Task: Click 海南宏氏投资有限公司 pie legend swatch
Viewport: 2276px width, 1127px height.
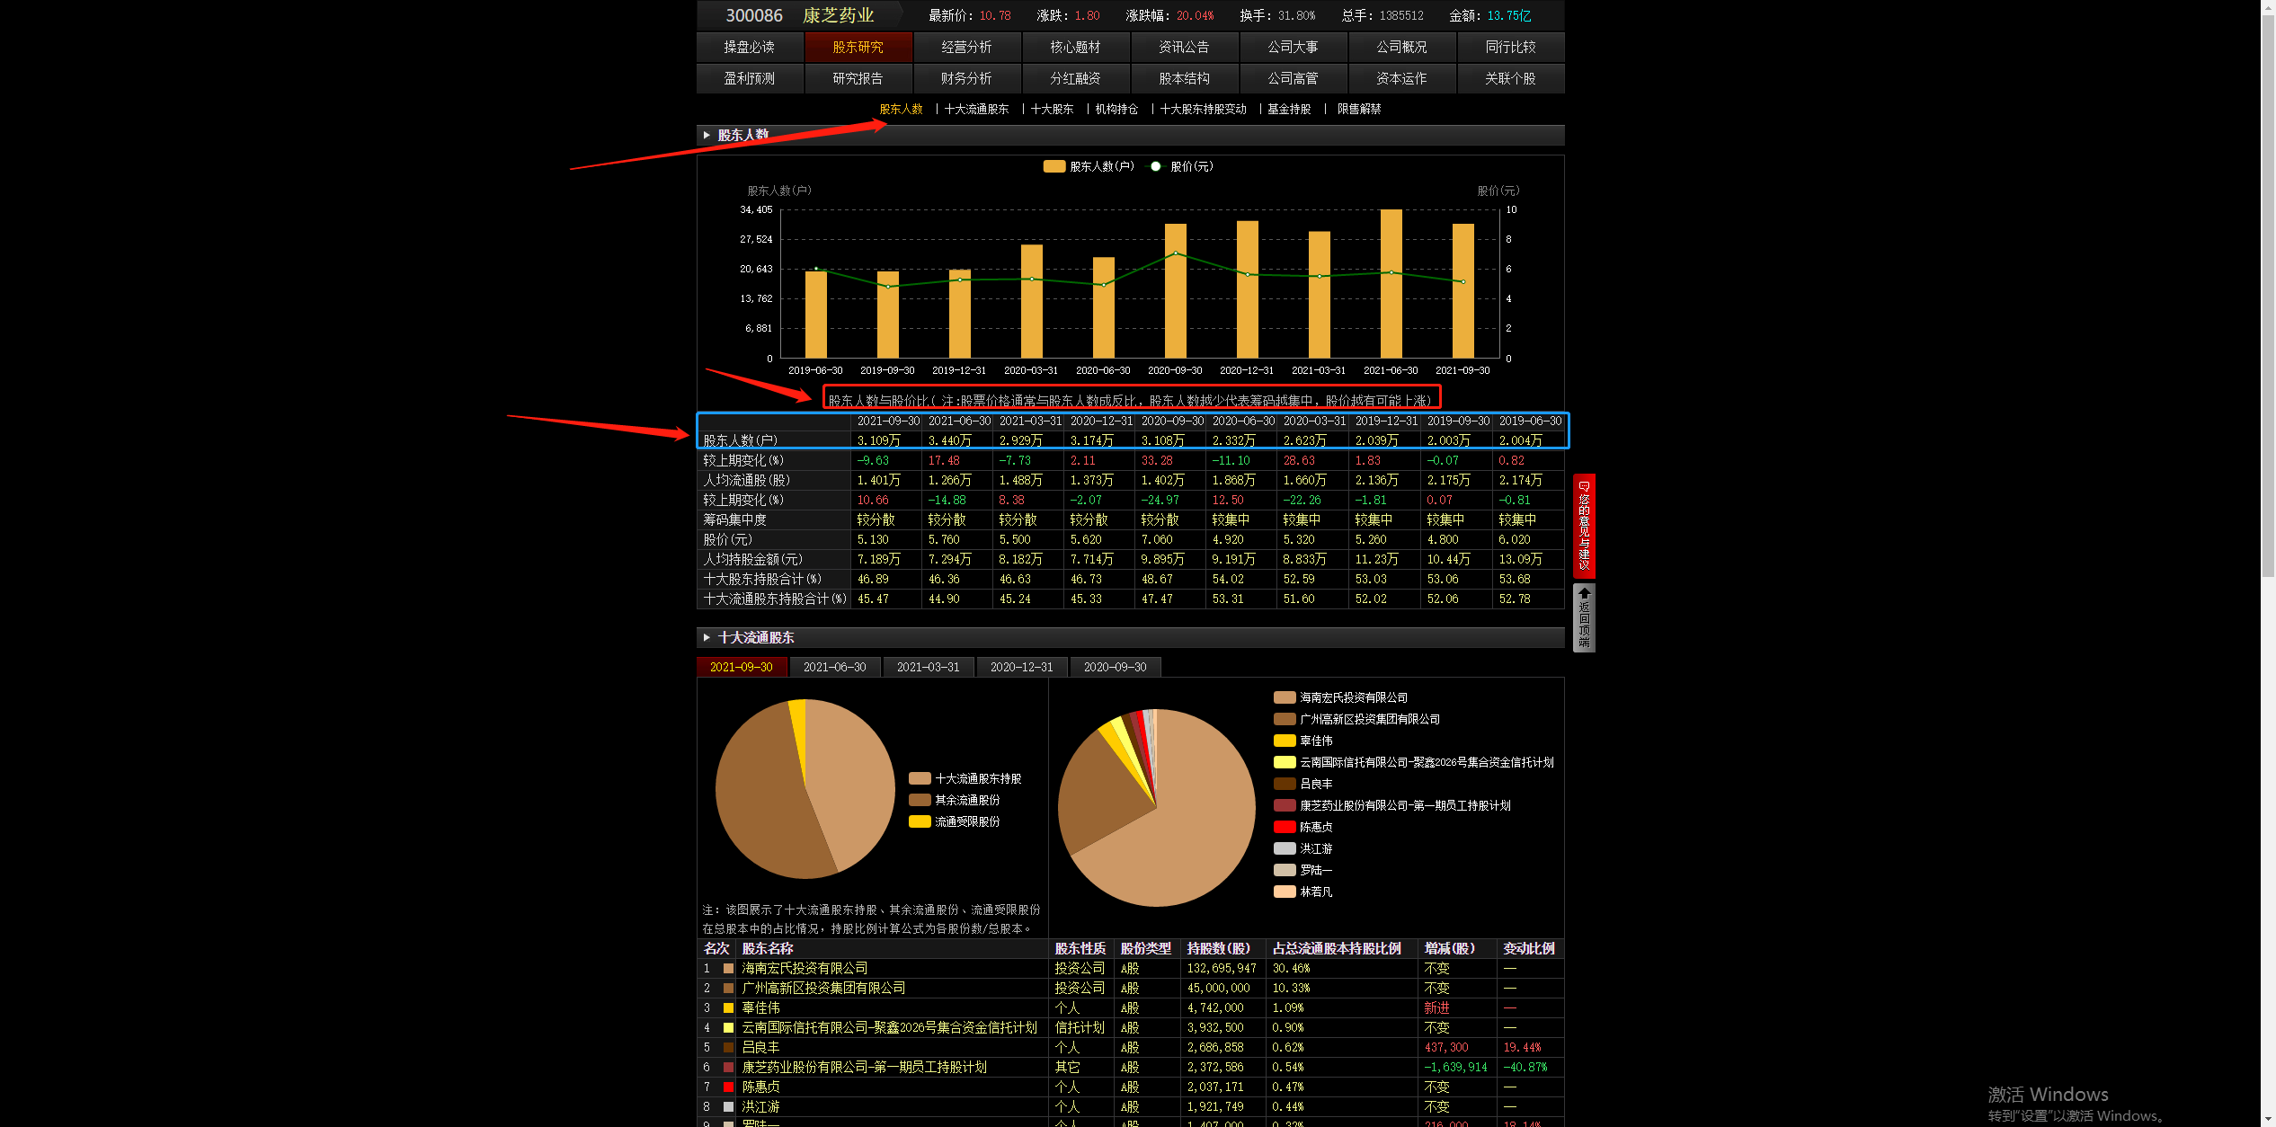Action: [x=1285, y=697]
